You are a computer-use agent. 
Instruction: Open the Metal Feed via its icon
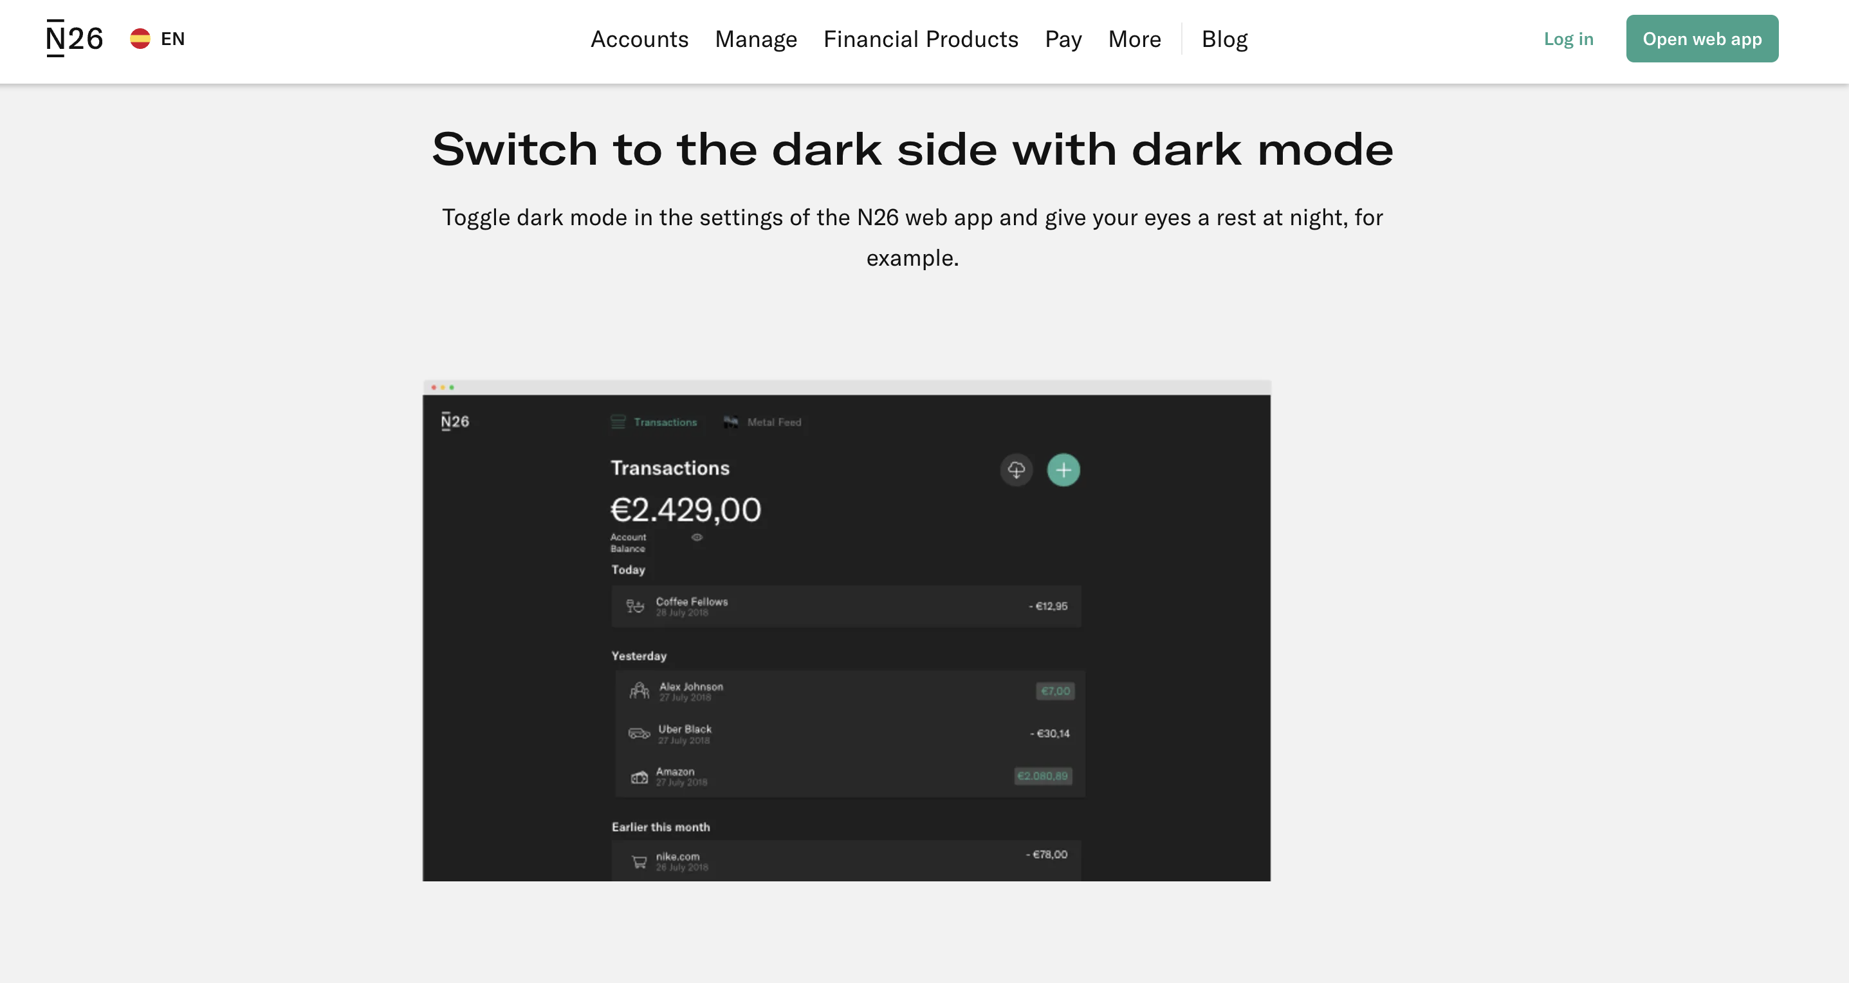731,423
